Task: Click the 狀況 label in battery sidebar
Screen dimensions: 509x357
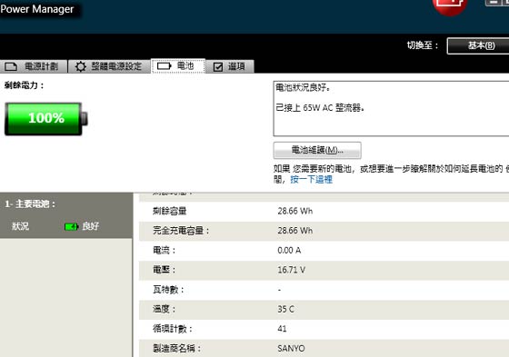Action: (20, 226)
